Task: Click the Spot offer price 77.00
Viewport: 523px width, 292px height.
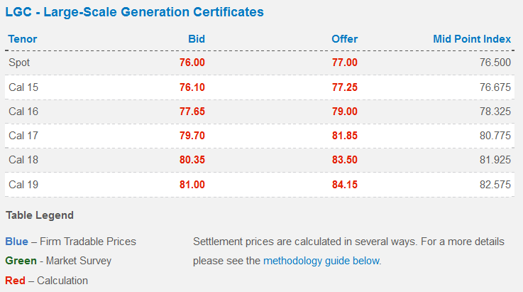Action: pos(344,63)
